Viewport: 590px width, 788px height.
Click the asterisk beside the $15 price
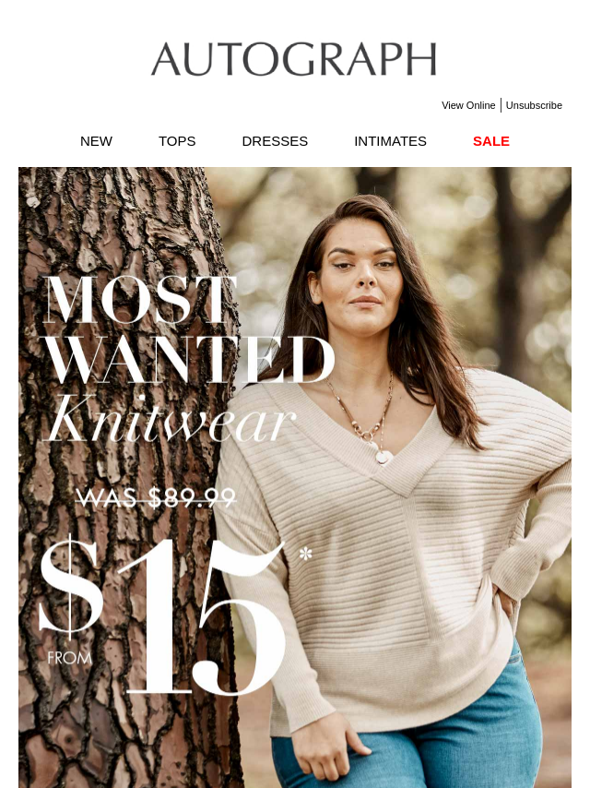point(305,555)
